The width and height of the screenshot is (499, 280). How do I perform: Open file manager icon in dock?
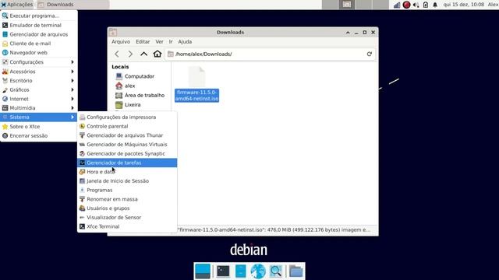(241, 271)
